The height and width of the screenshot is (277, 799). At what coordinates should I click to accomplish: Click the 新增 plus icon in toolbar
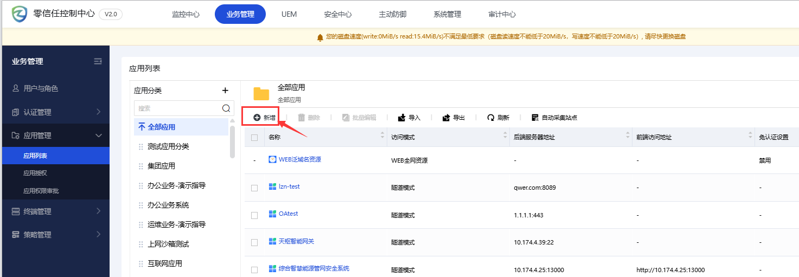pyautogui.click(x=257, y=118)
